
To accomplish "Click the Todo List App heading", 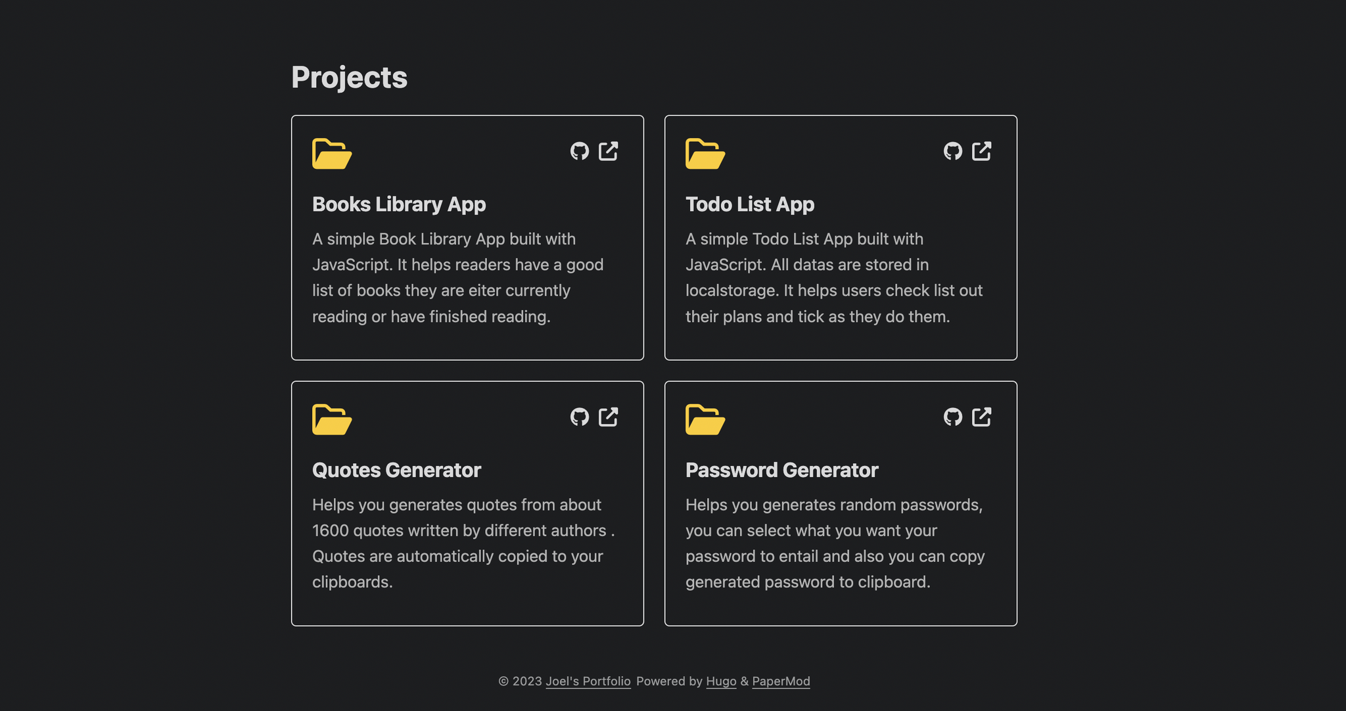I will [750, 204].
